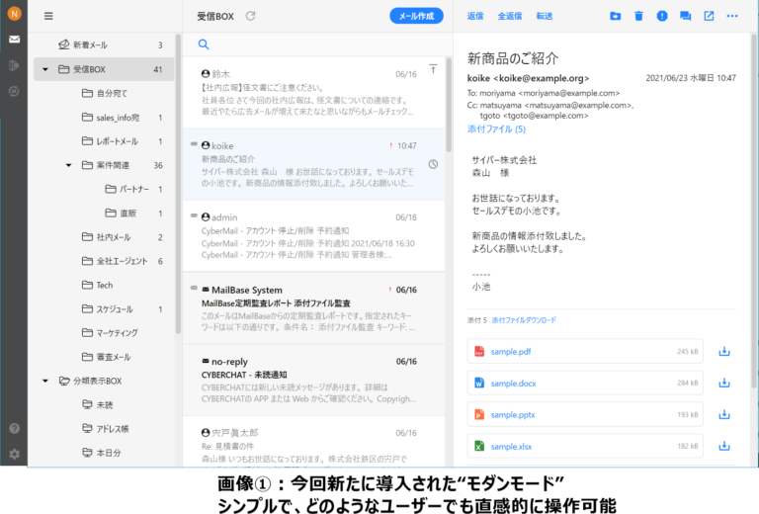Click the メール作成 compose button
The image size is (759, 514).
416,16
